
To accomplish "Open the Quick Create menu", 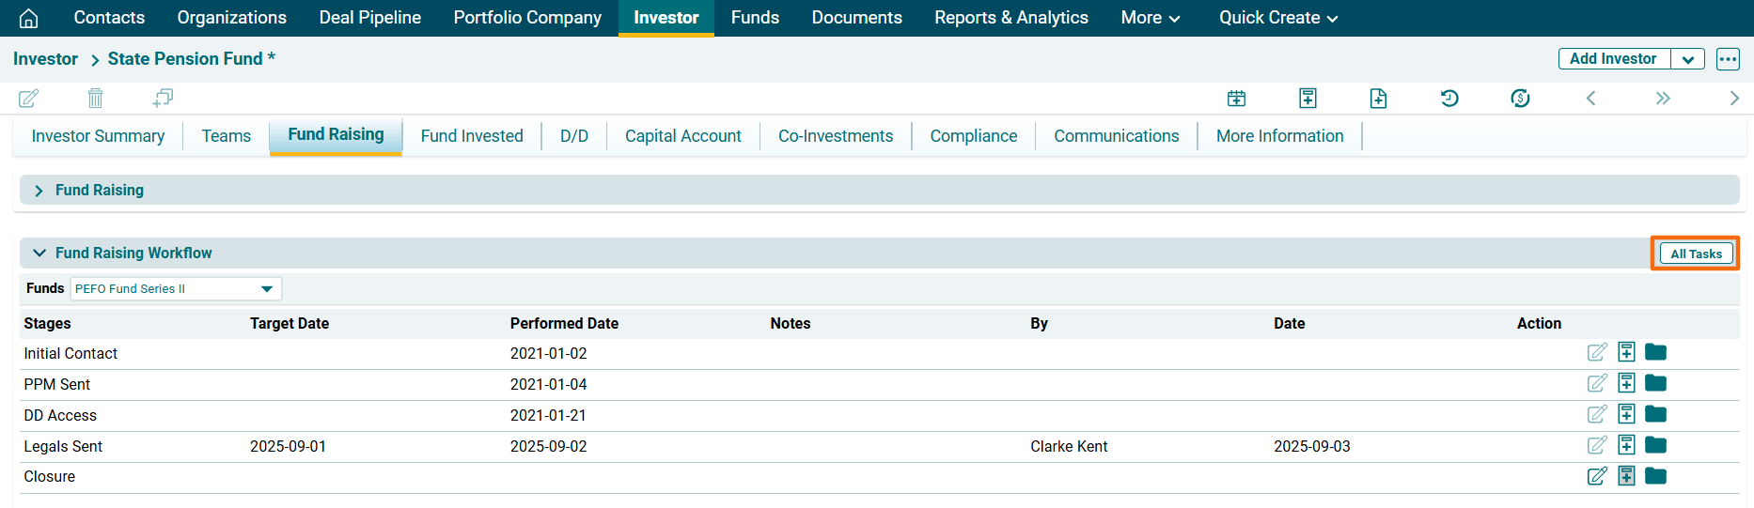I will 1278,18.
